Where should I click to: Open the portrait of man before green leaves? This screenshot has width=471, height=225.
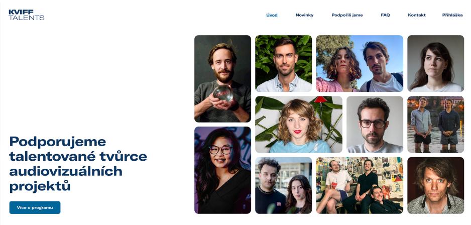(284, 63)
